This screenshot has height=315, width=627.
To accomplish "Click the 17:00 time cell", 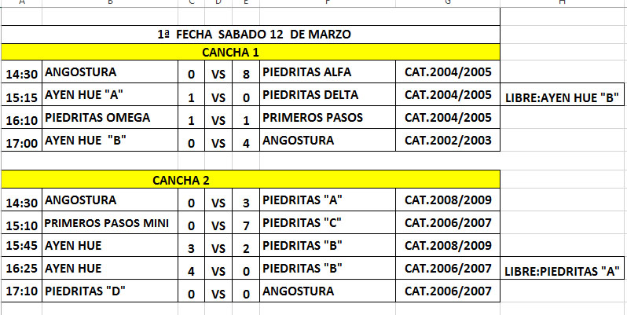I will [x=22, y=142].
